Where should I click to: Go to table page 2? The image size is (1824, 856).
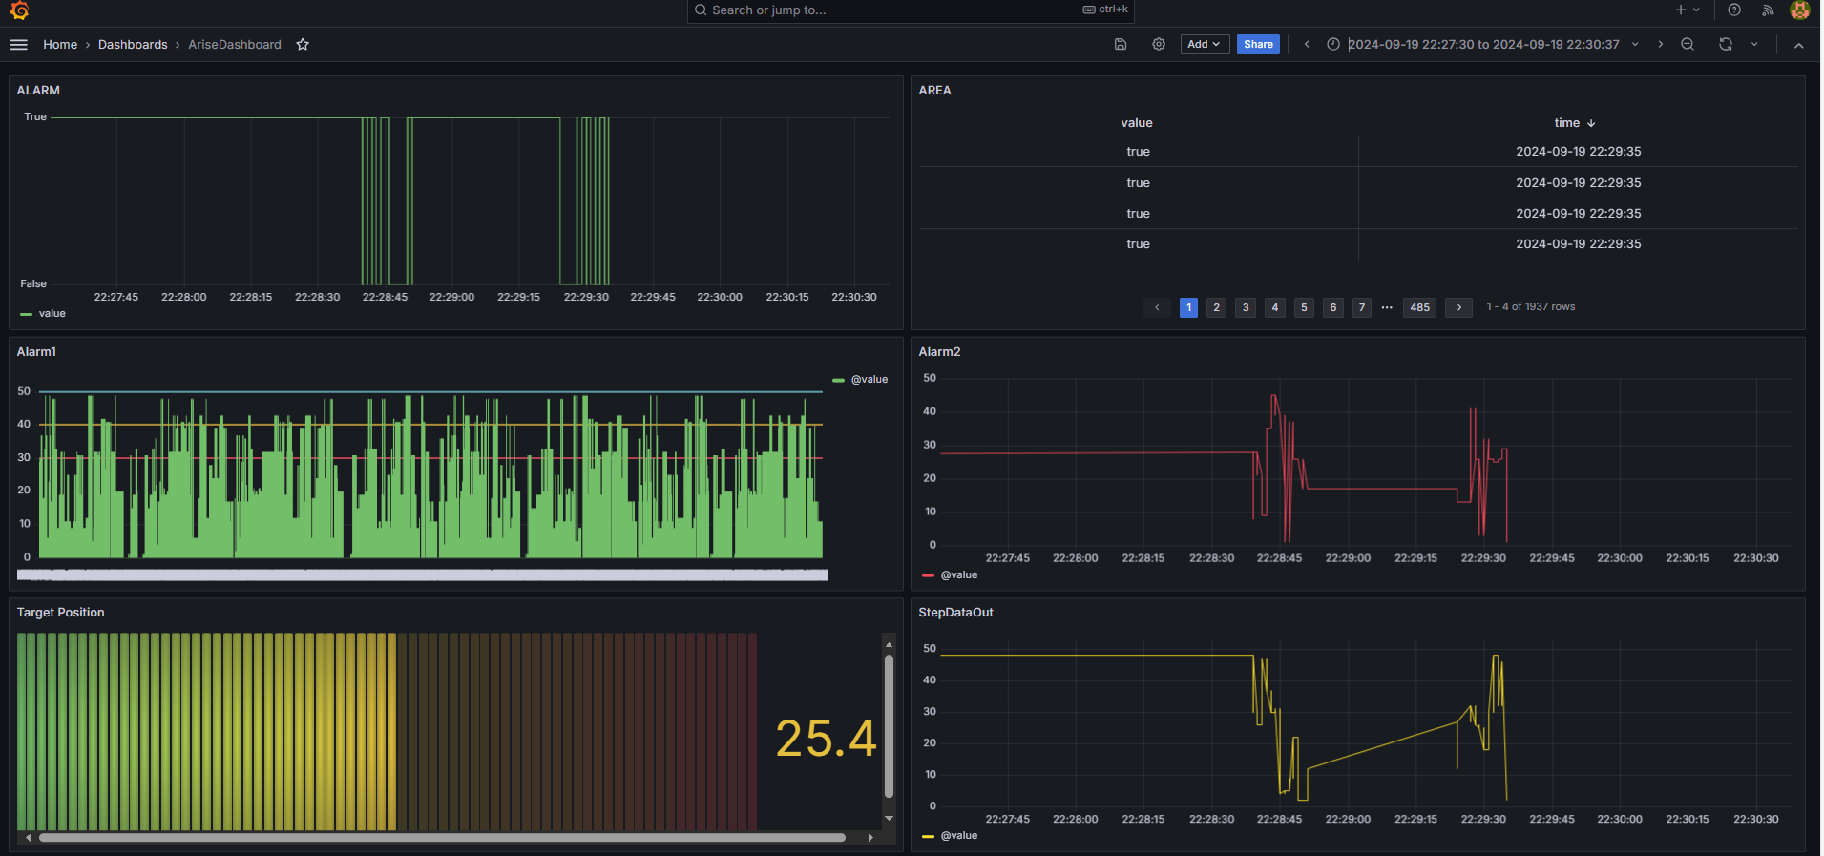[x=1216, y=307]
